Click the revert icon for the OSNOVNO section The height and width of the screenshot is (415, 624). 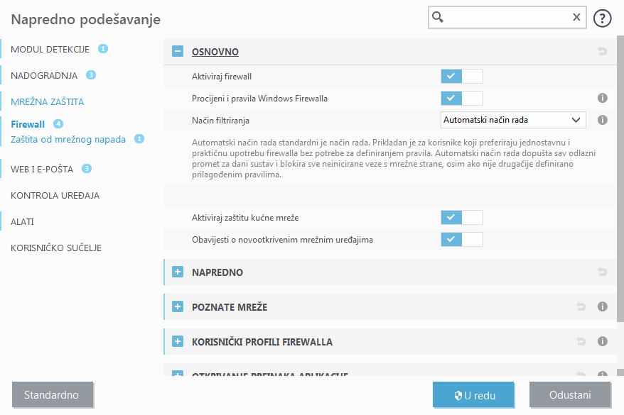click(602, 51)
